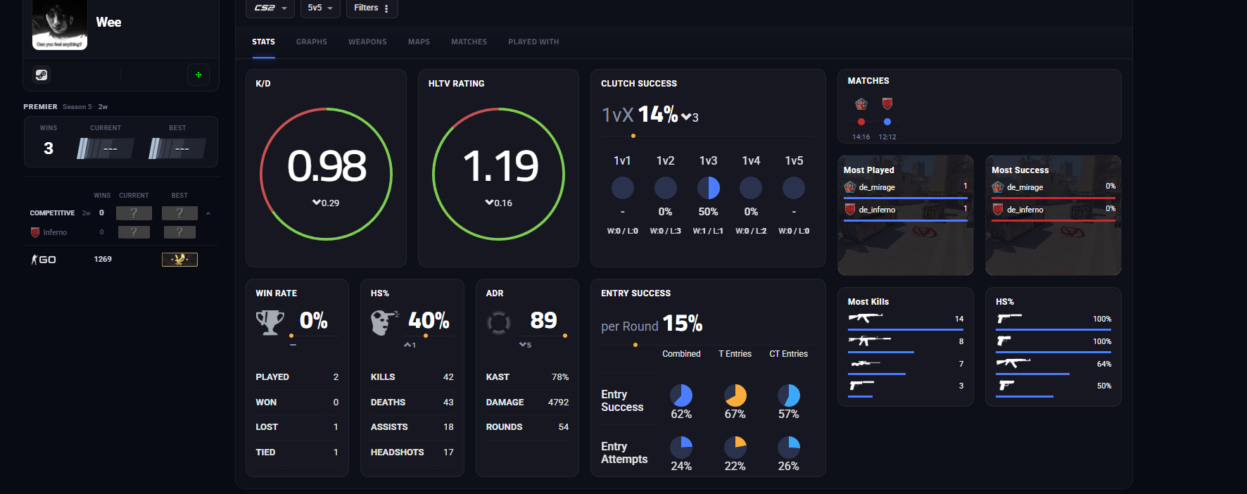The image size is (1247, 494).
Task: Click the CS:GO logo icon
Action: (44, 260)
